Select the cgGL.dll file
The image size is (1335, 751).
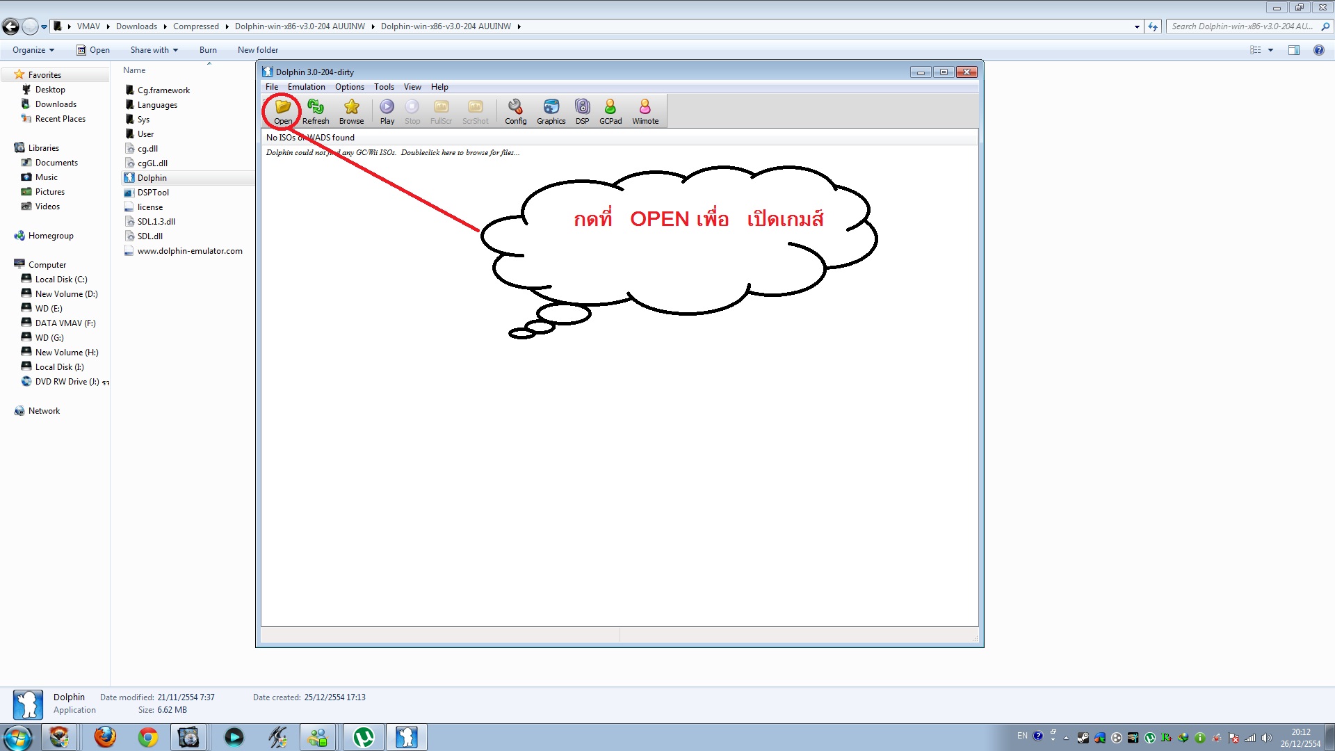pyautogui.click(x=152, y=163)
